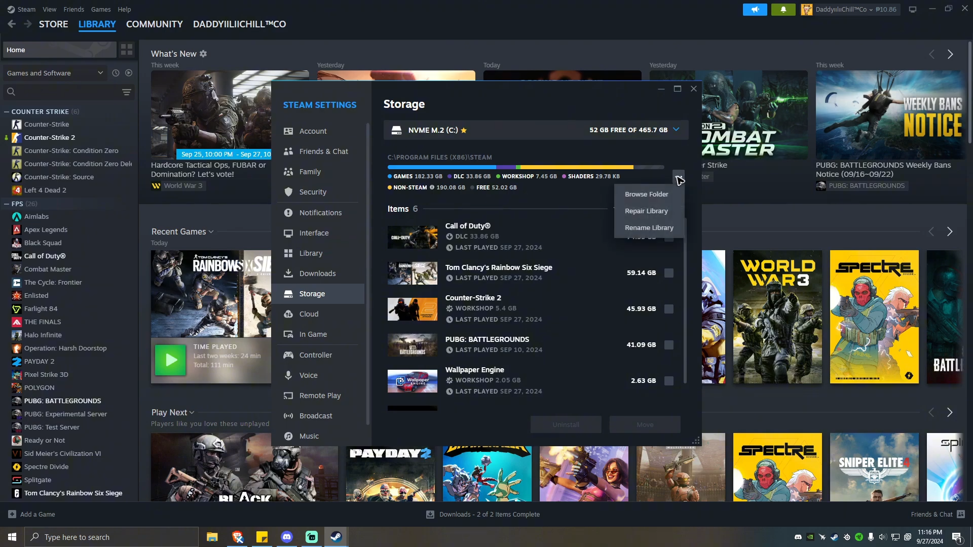
Task: Play Rainbow Six Siege green button
Action: (x=170, y=360)
